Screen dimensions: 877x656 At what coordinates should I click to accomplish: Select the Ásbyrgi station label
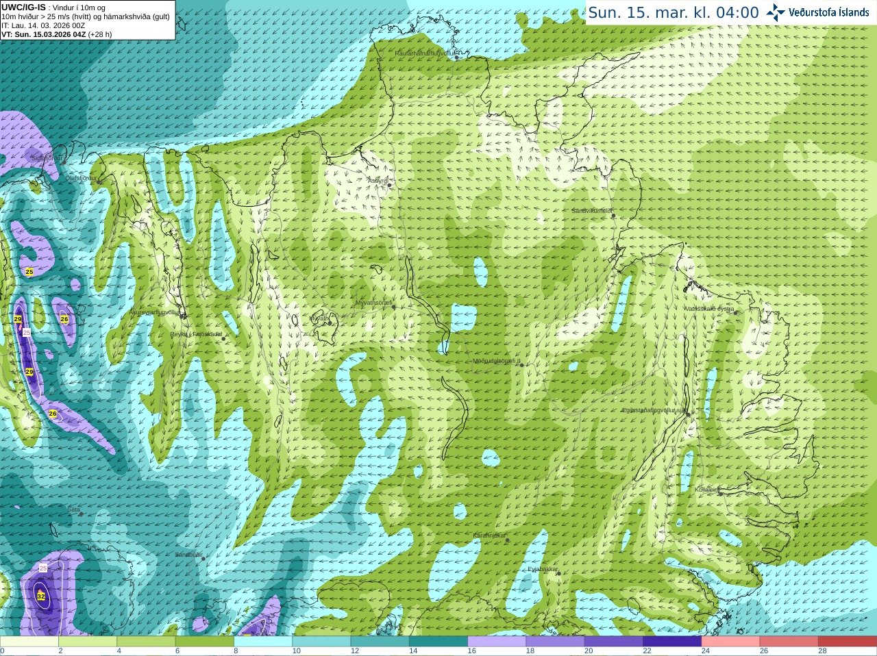(x=378, y=181)
